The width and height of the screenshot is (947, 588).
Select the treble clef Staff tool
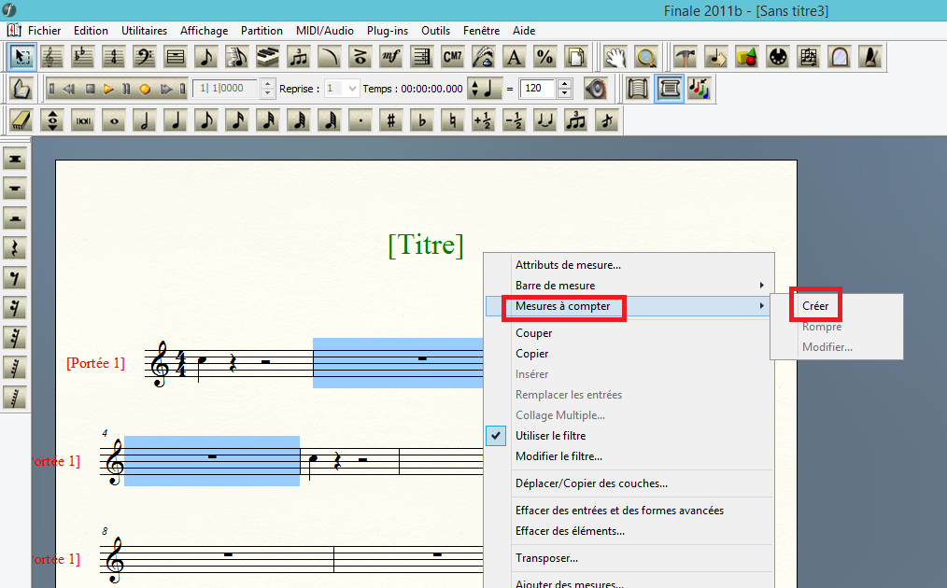53,57
